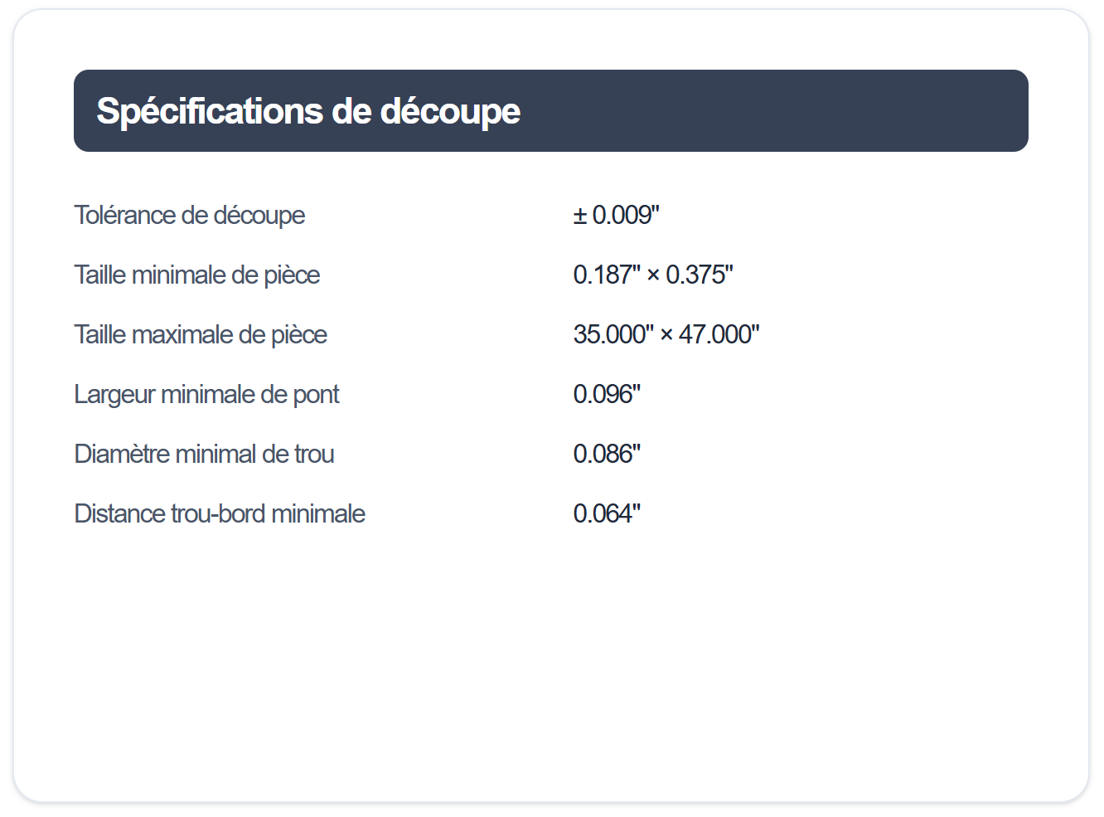Select the 'Largeur minimale de pont' label
Screen dimensions: 1104x817
(x=207, y=395)
